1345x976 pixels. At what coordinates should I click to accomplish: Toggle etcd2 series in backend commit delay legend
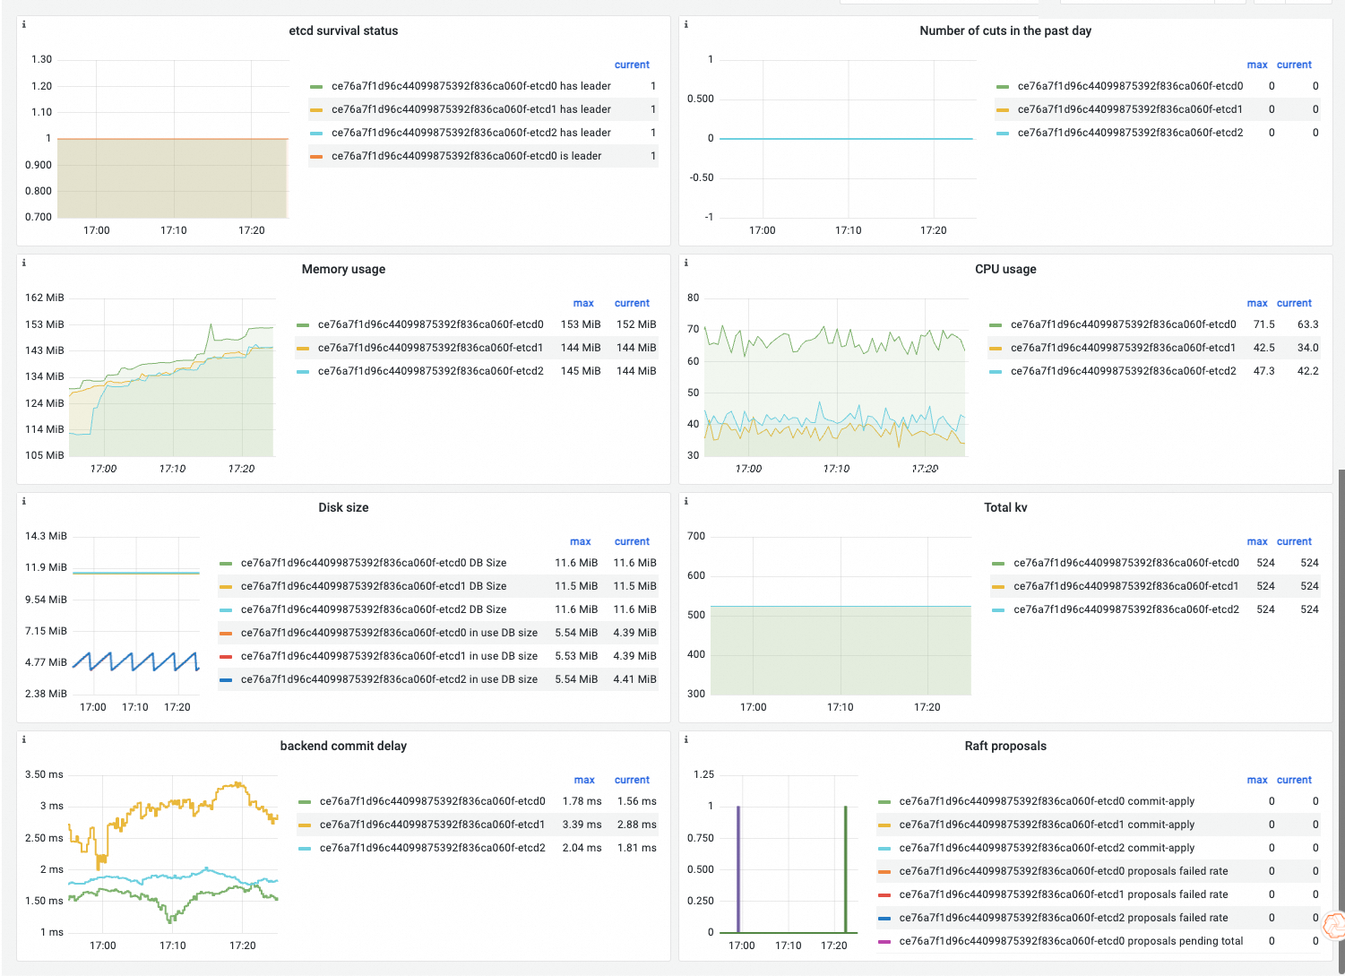(433, 848)
